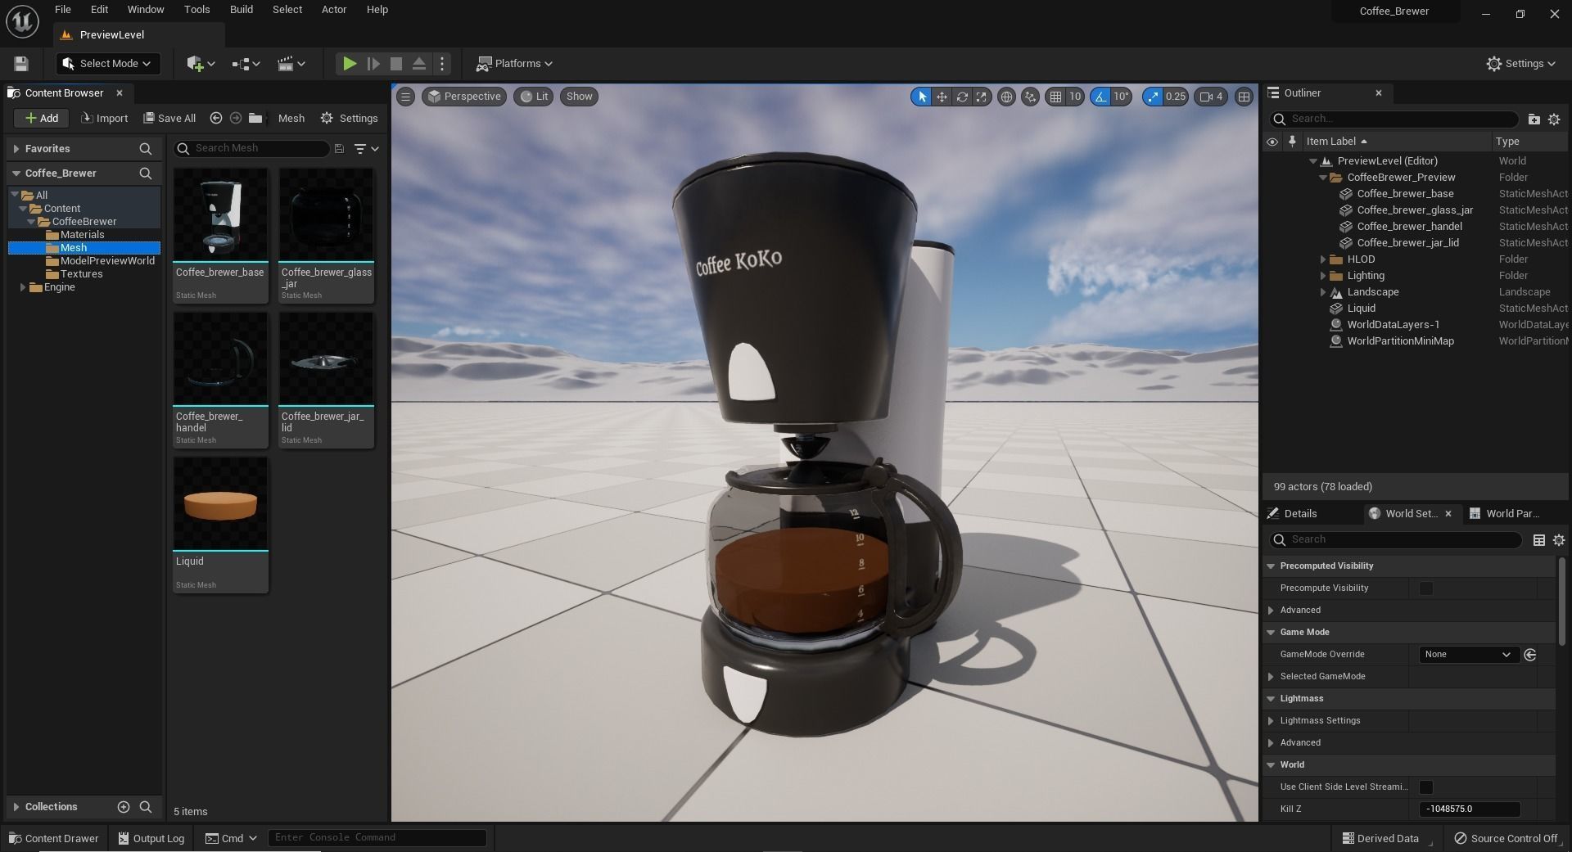Open Outliner settings gear icon
Screen dimensions: 1572x852
click(x=1554, y=119)
